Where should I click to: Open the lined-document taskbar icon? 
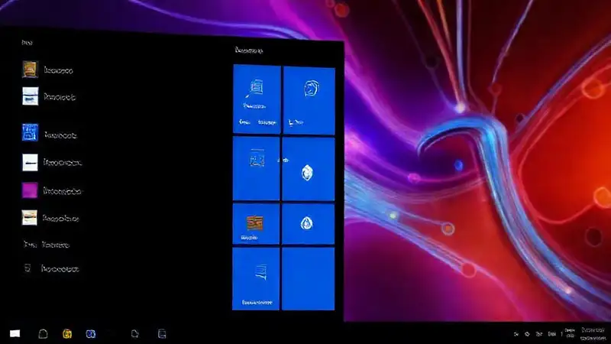click(x=162, y=334)
